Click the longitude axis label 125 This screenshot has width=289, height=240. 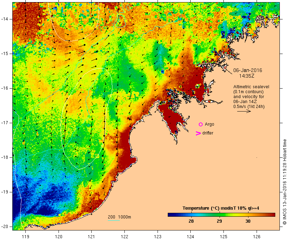[223, 236]
